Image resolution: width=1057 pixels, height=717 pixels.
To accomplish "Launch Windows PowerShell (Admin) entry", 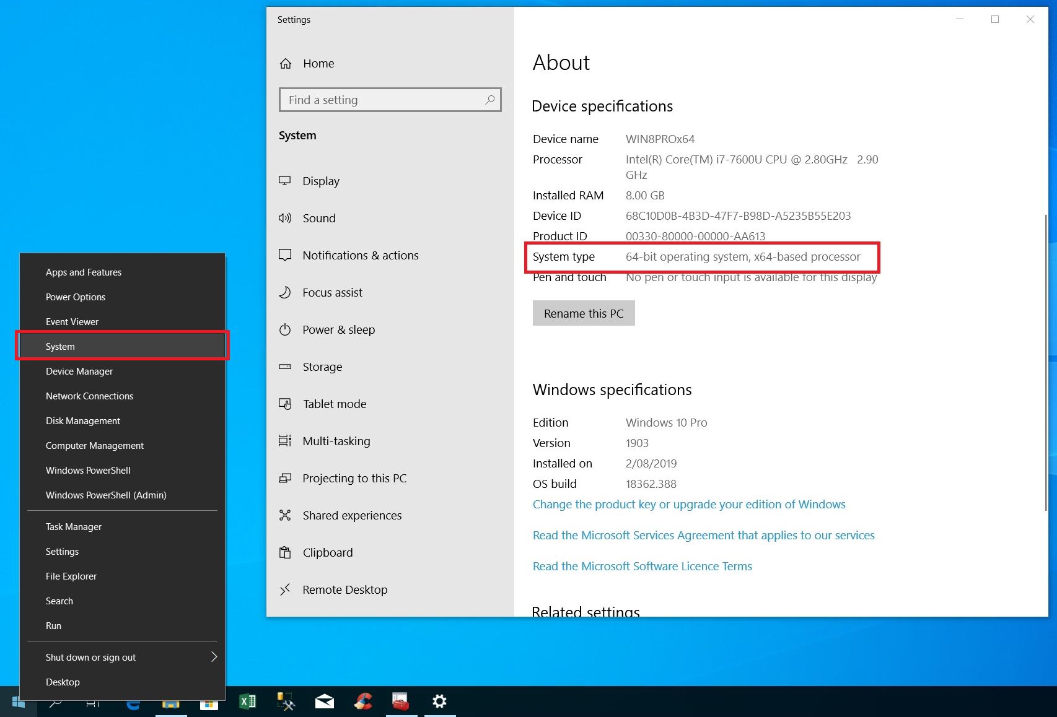I will pos(106,495).
